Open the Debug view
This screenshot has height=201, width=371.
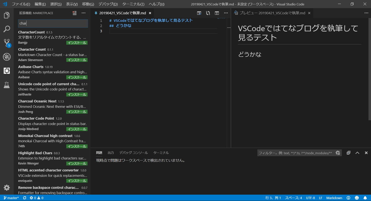pos(7,57)
